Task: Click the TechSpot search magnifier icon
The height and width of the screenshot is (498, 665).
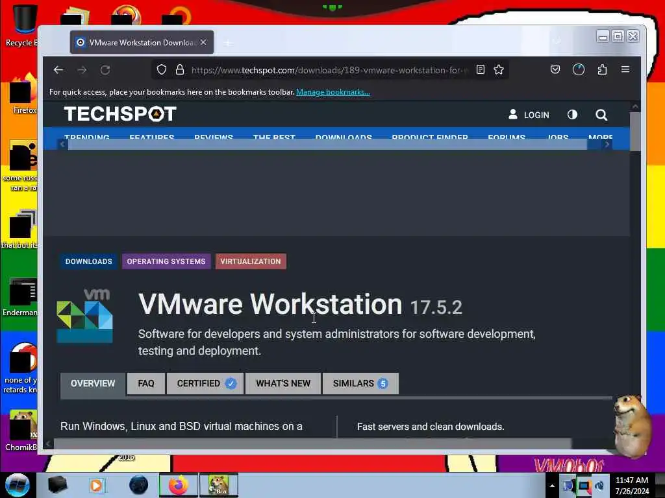Action: pyautogui.click(x=601, y=115)
